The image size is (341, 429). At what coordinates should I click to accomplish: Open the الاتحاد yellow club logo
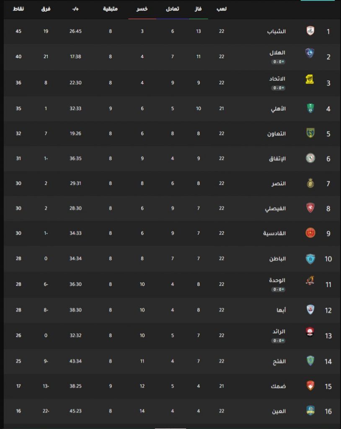click(x=310, y=79)
